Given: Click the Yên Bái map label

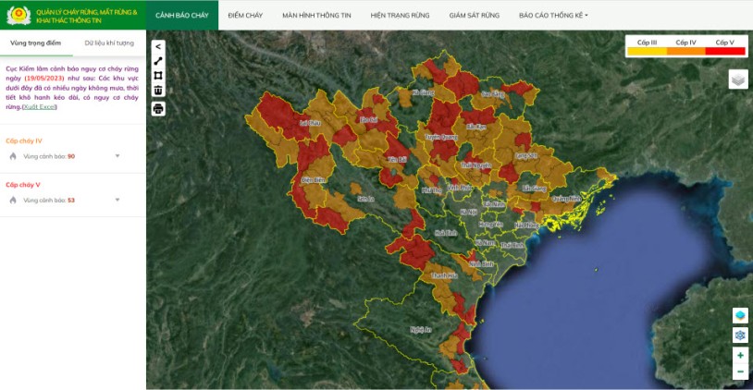Looking at the screenshot, I should (398, 159).
